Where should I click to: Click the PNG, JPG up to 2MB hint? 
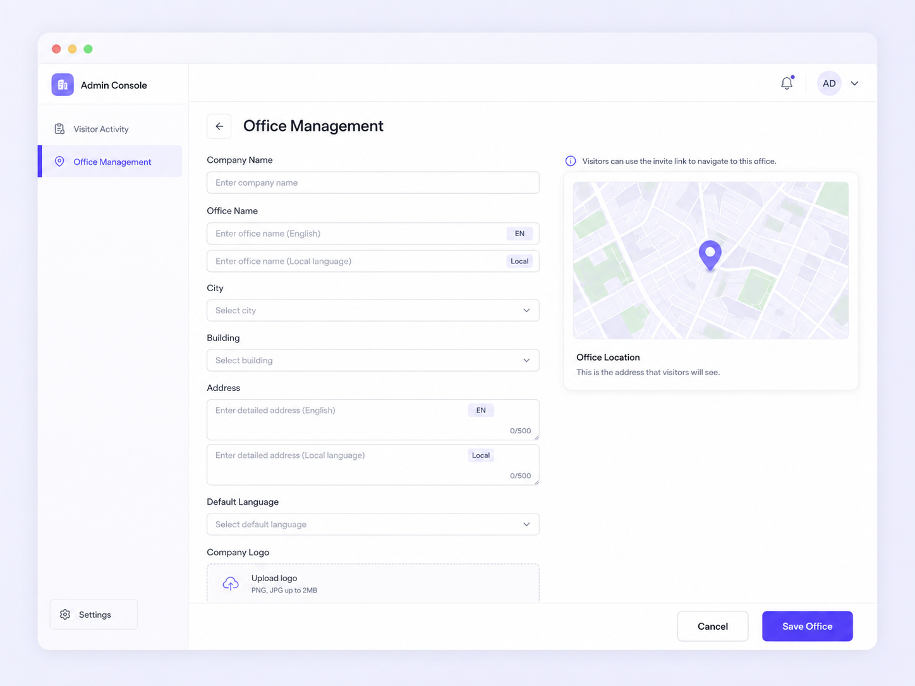(x=284, y=591)
